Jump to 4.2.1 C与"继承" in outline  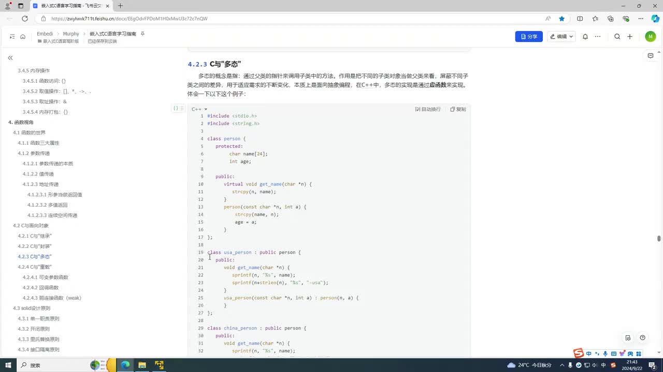(35, 236)
